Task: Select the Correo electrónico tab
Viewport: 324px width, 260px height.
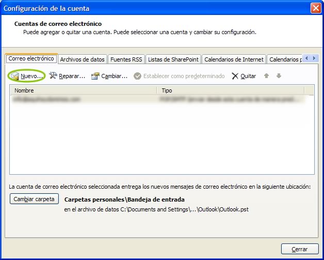Action: tap(31, 58)
